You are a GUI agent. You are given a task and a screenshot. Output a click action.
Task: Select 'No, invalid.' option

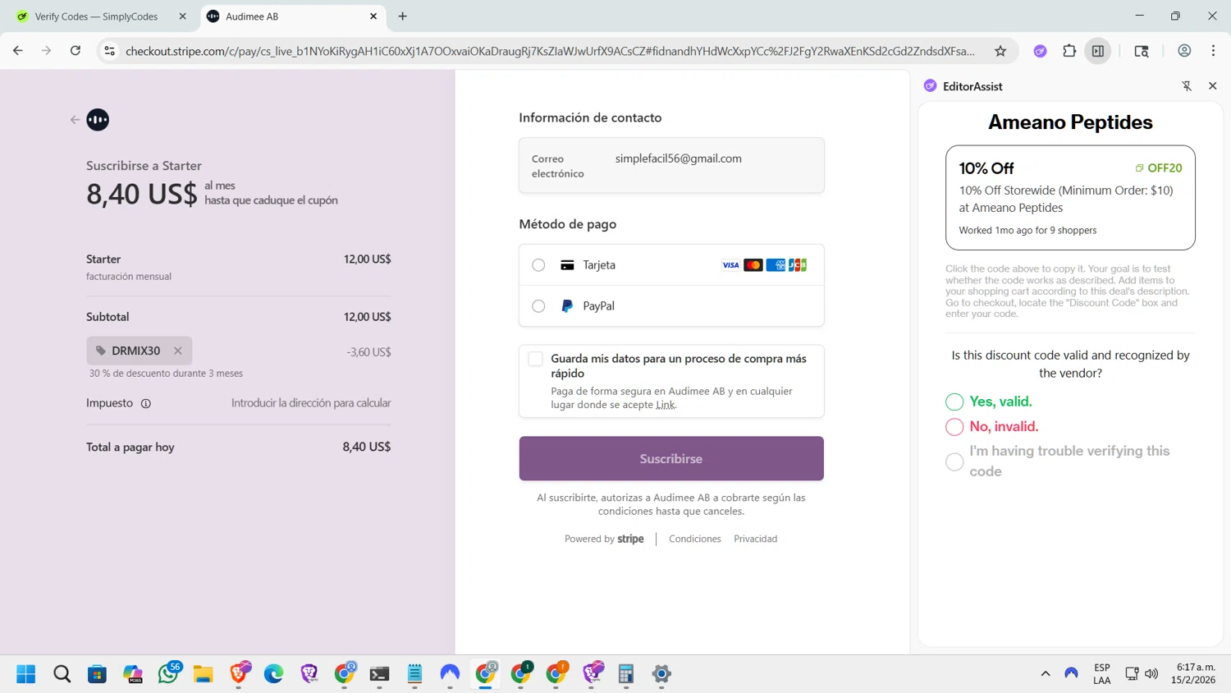pos(954,427)
